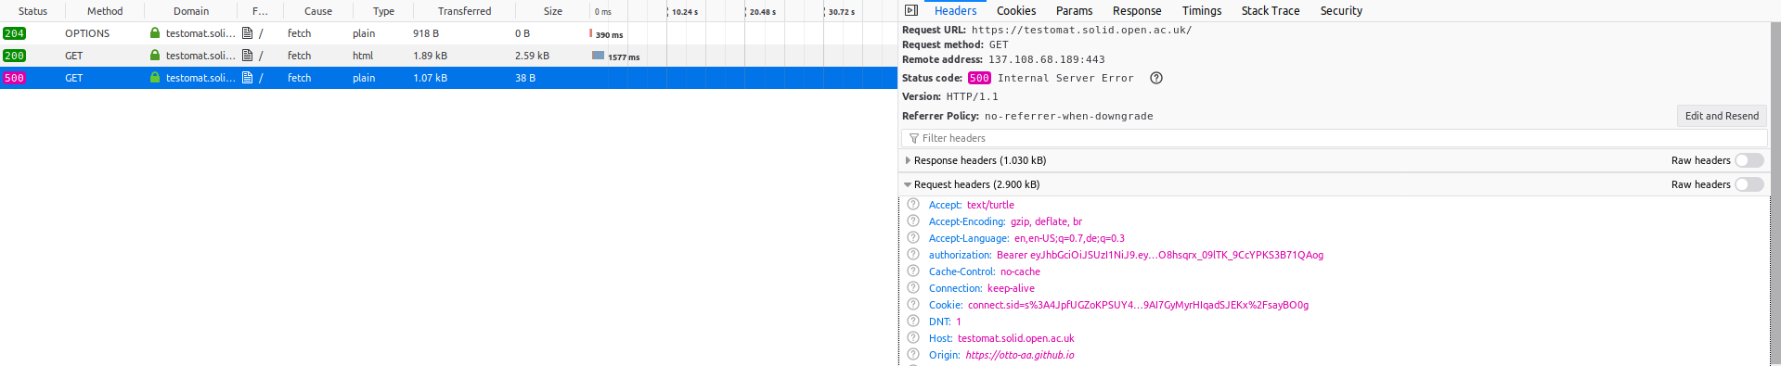This screenshot has height=366, width=1781.
Task: Click the 500 status badge in list
Action: (x=15, y=78)
